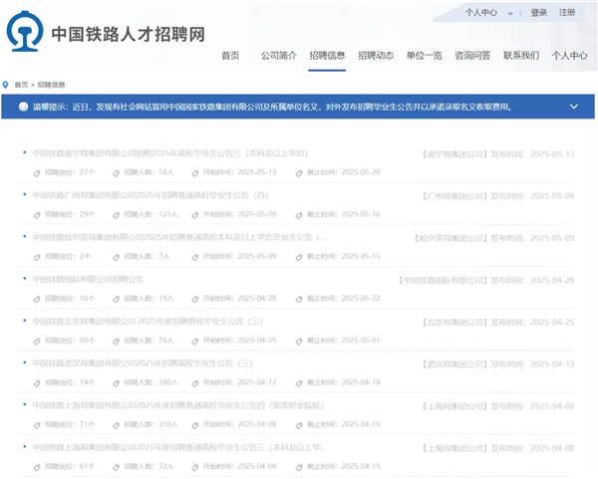Click the tag icon beside 招聘人数: 180人

coord(116,383)
